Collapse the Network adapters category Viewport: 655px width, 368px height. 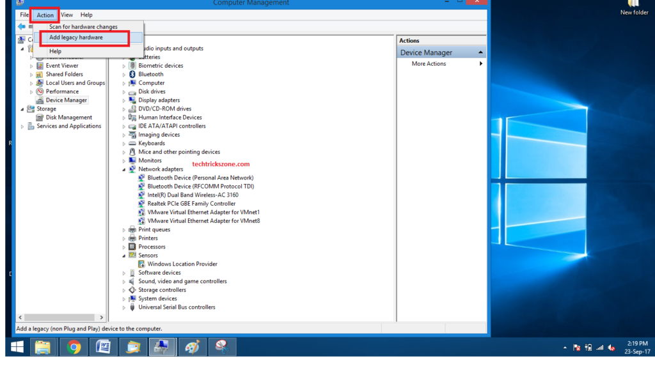pyautogui.click(x=124, y=169)
